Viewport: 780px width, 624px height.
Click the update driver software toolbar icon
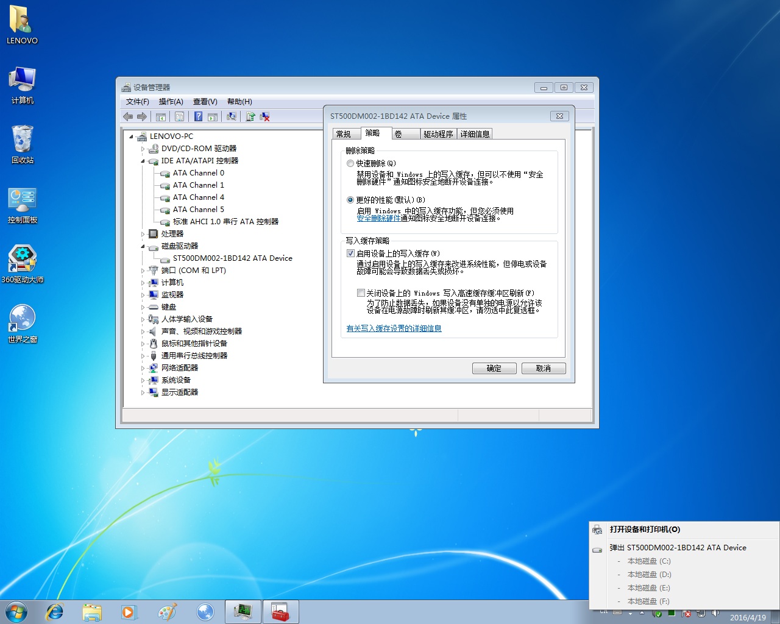tap(250, 116)
